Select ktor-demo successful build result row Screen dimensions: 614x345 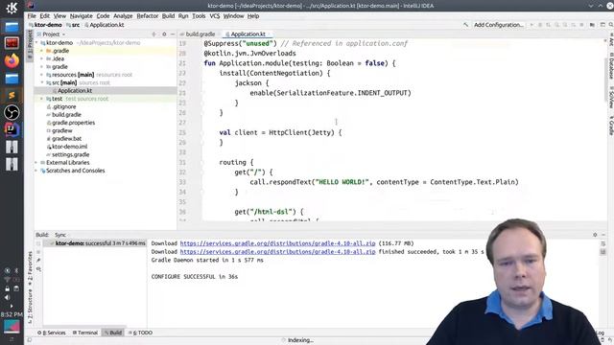pyautogui.click(x=94, y=243)
